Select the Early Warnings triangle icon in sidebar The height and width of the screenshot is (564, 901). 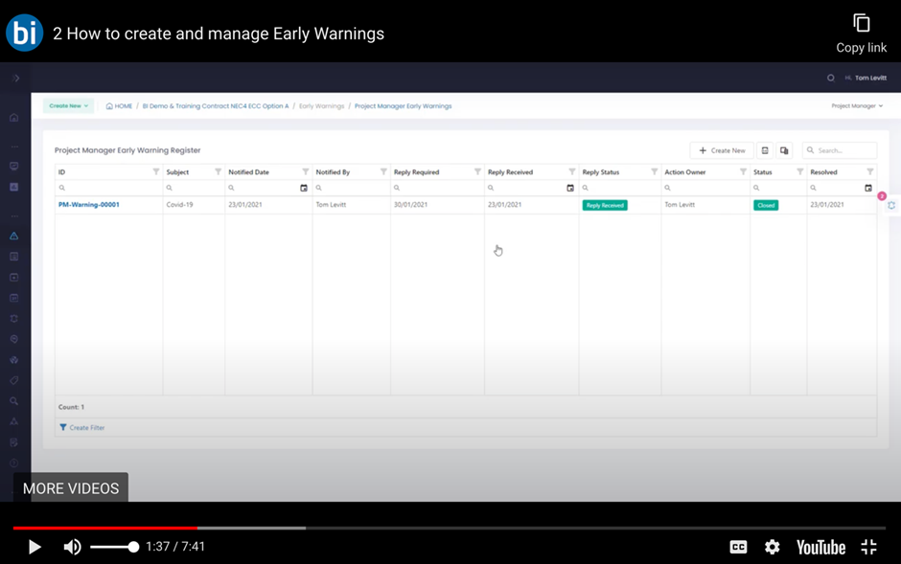click(14, 236)
